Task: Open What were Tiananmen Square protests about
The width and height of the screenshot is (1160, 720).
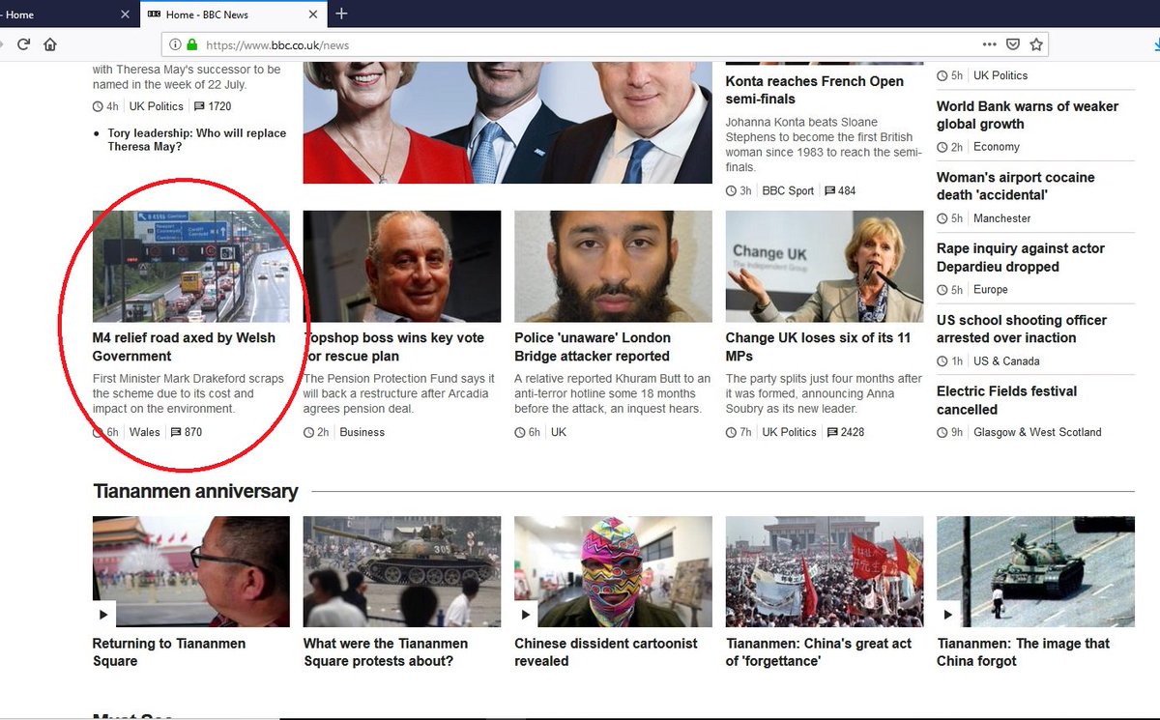Action: pyautogui.click(x=386, y=652)
